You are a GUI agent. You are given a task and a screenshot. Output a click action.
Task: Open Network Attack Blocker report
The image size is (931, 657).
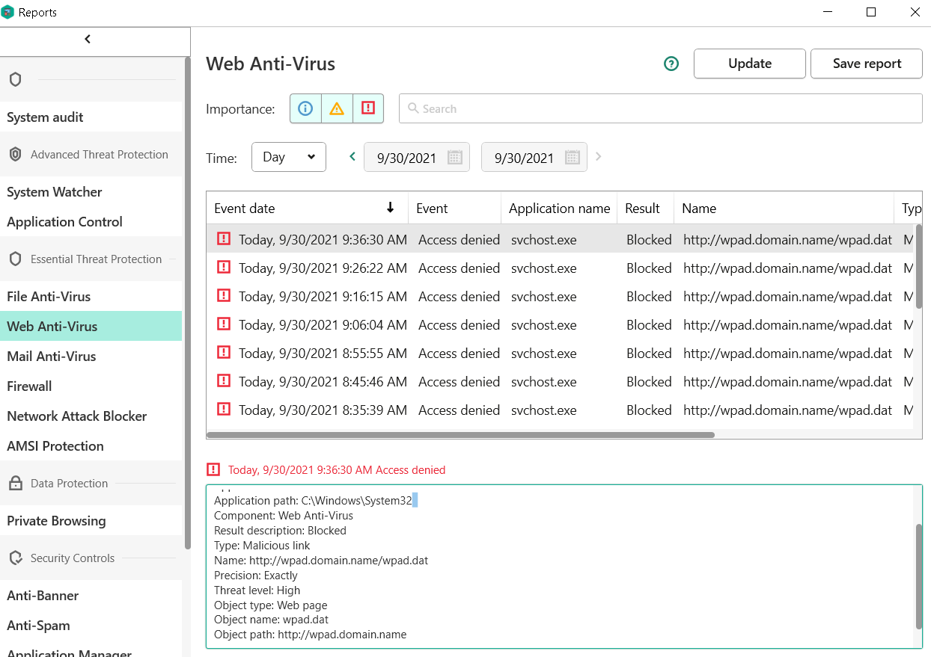click(91, 416)
